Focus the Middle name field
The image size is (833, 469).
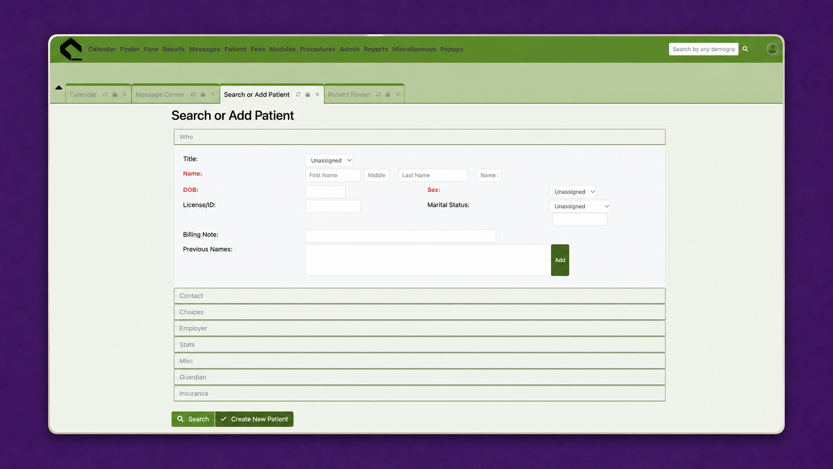tap(377, 175)
